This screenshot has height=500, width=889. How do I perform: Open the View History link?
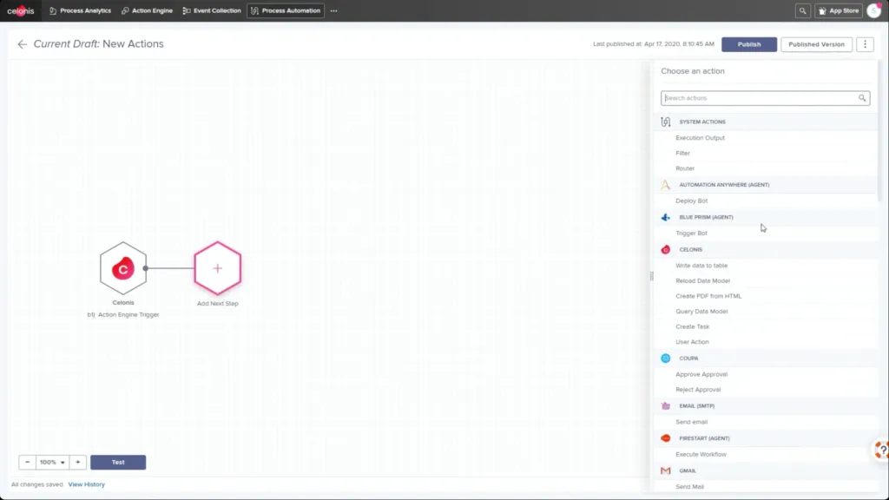coord(86,484)
